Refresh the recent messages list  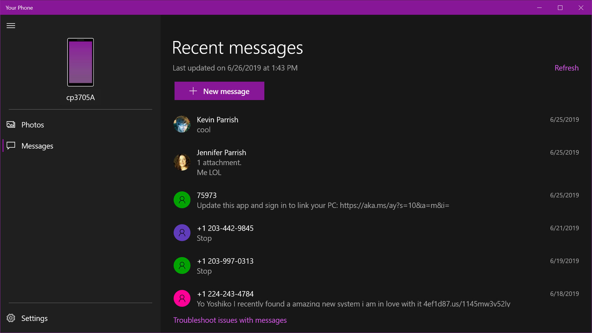pyautogui.click(x=566, y=68)
